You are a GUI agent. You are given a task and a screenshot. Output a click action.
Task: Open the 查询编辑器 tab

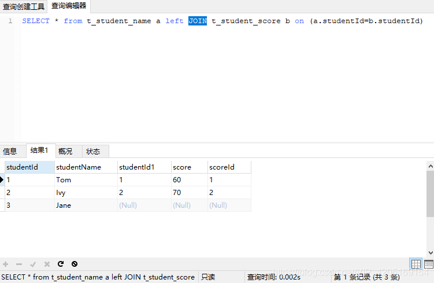tap(69, 6)
